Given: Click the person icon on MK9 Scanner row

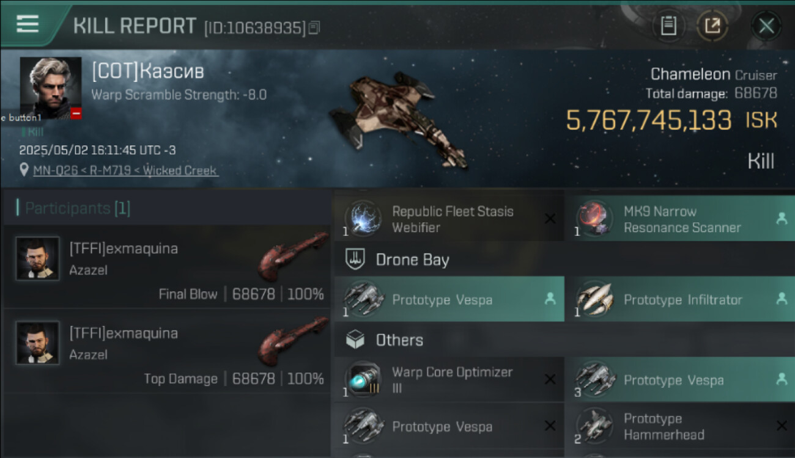Looking at the screenshot, I should coord(782,219).
